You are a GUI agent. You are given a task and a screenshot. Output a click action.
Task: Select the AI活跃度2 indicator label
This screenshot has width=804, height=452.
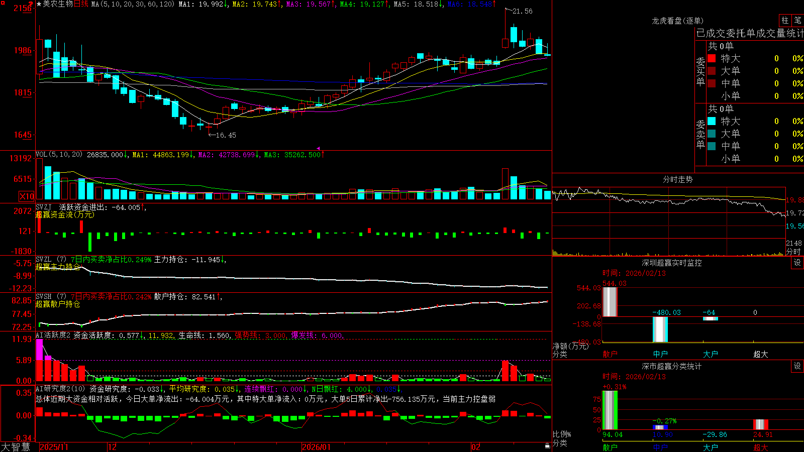pos(53,335)
